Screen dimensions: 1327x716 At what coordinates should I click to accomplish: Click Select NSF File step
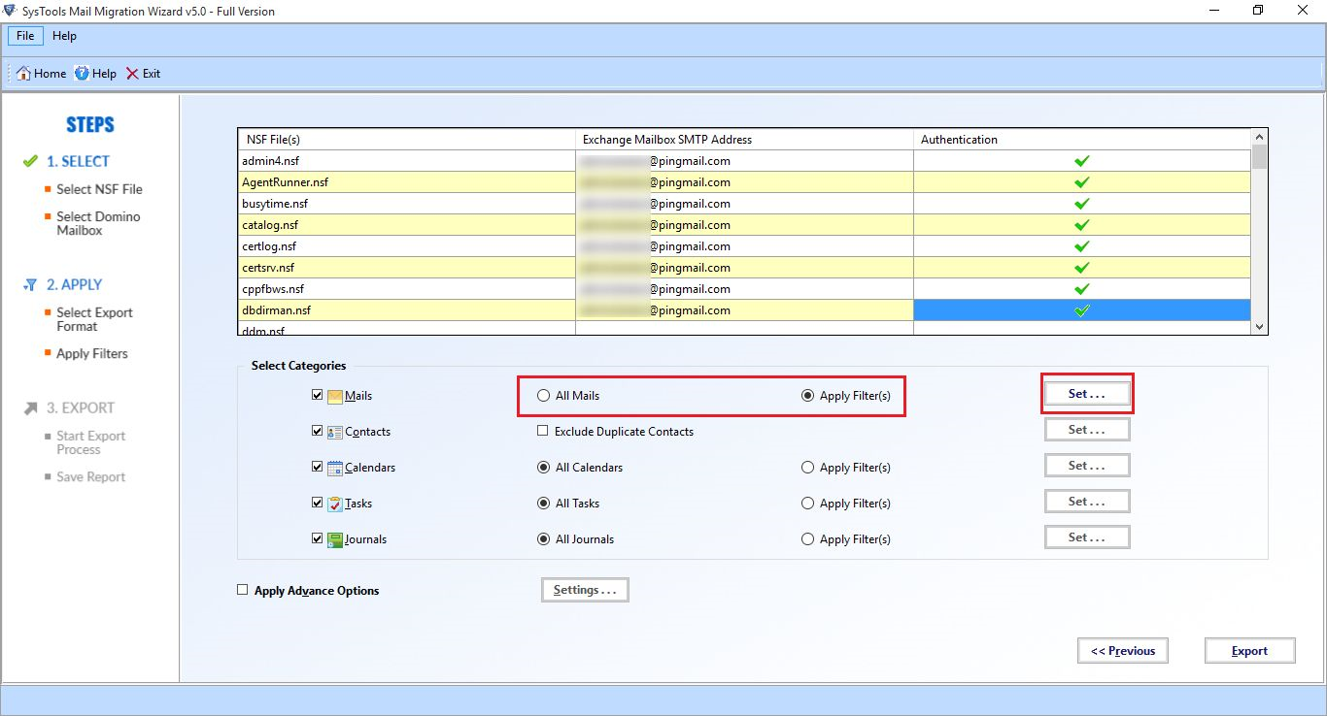[x=99, y=189]
